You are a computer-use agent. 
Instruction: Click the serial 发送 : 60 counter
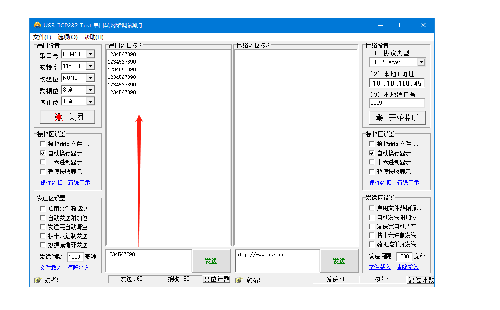tap(131, 279)
